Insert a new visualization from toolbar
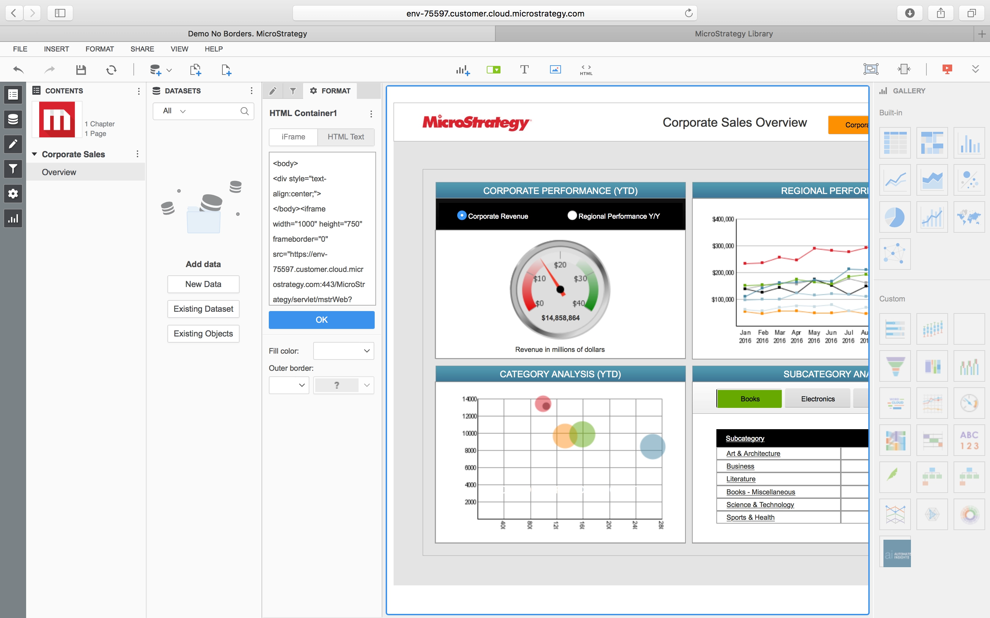The width and height of the screenshot is (990, 618). pos(463,70)
